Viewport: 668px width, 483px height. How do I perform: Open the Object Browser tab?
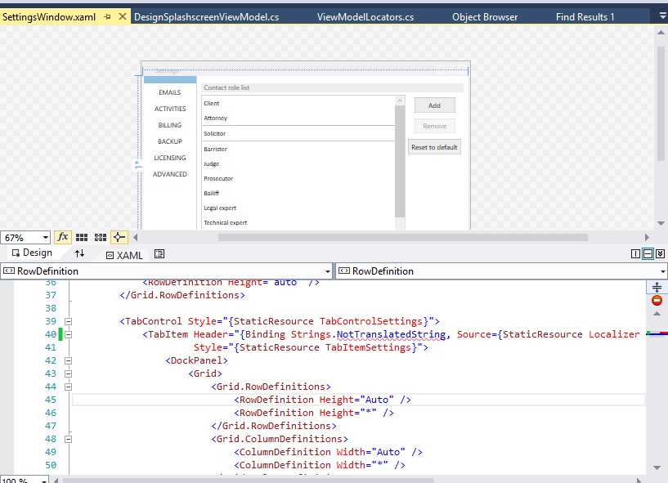coord(485,16)
